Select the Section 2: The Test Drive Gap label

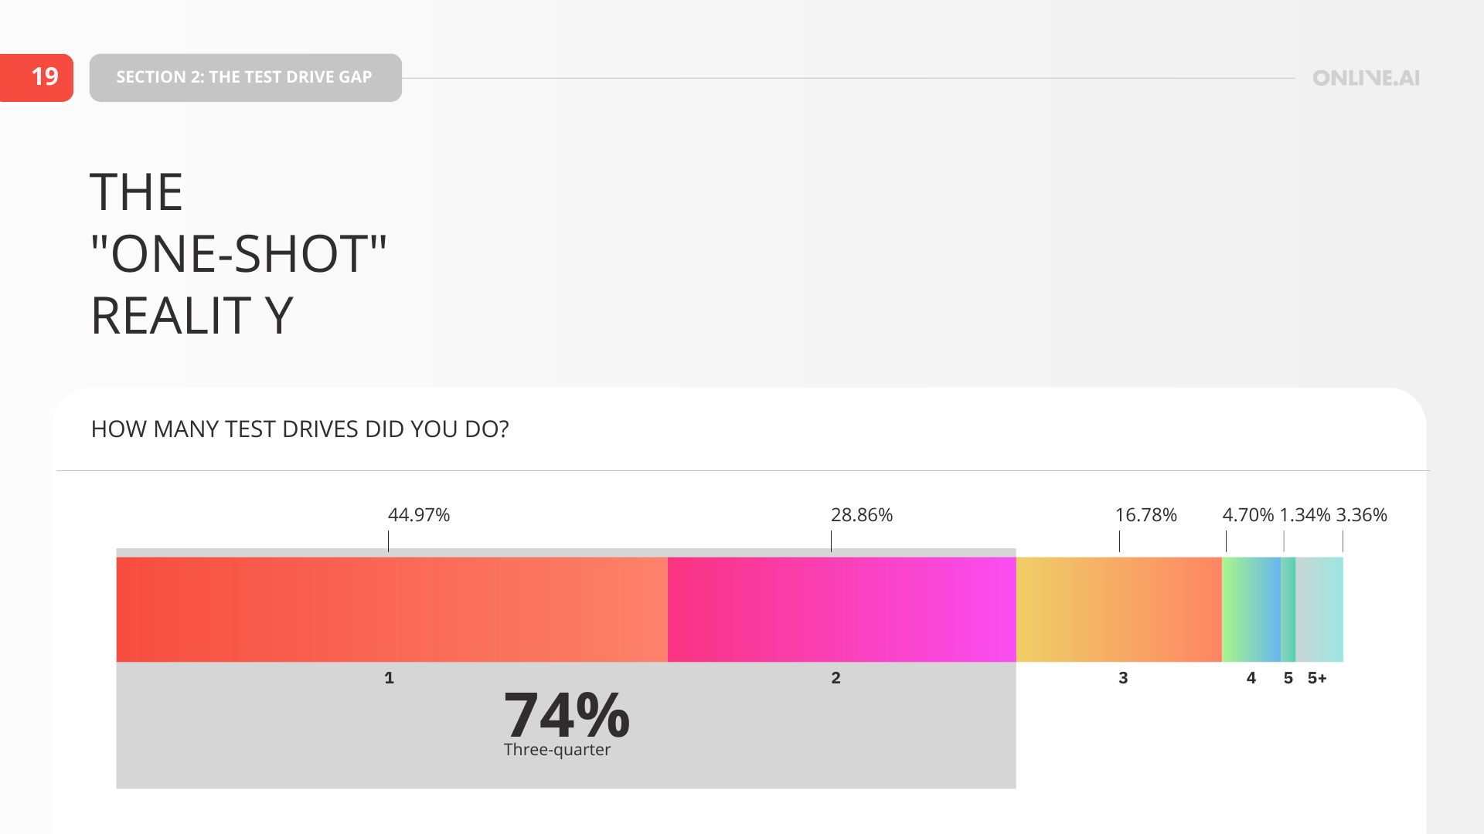coord(245,77)
